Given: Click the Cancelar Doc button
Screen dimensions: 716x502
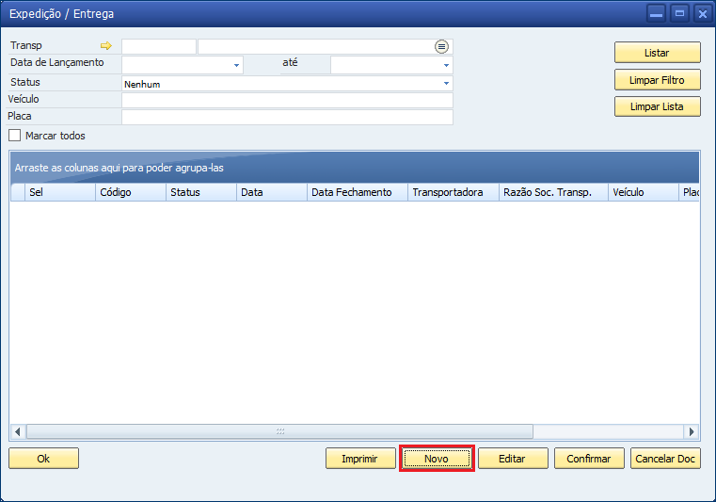Looking at the screenshot, I should [665, 459].
